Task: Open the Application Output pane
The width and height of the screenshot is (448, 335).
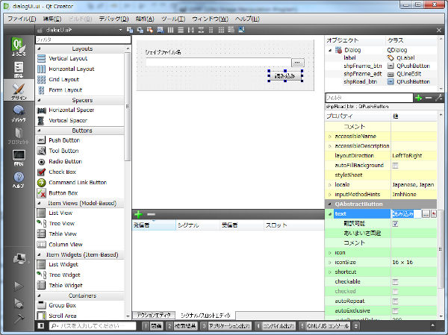Action: 225,326
